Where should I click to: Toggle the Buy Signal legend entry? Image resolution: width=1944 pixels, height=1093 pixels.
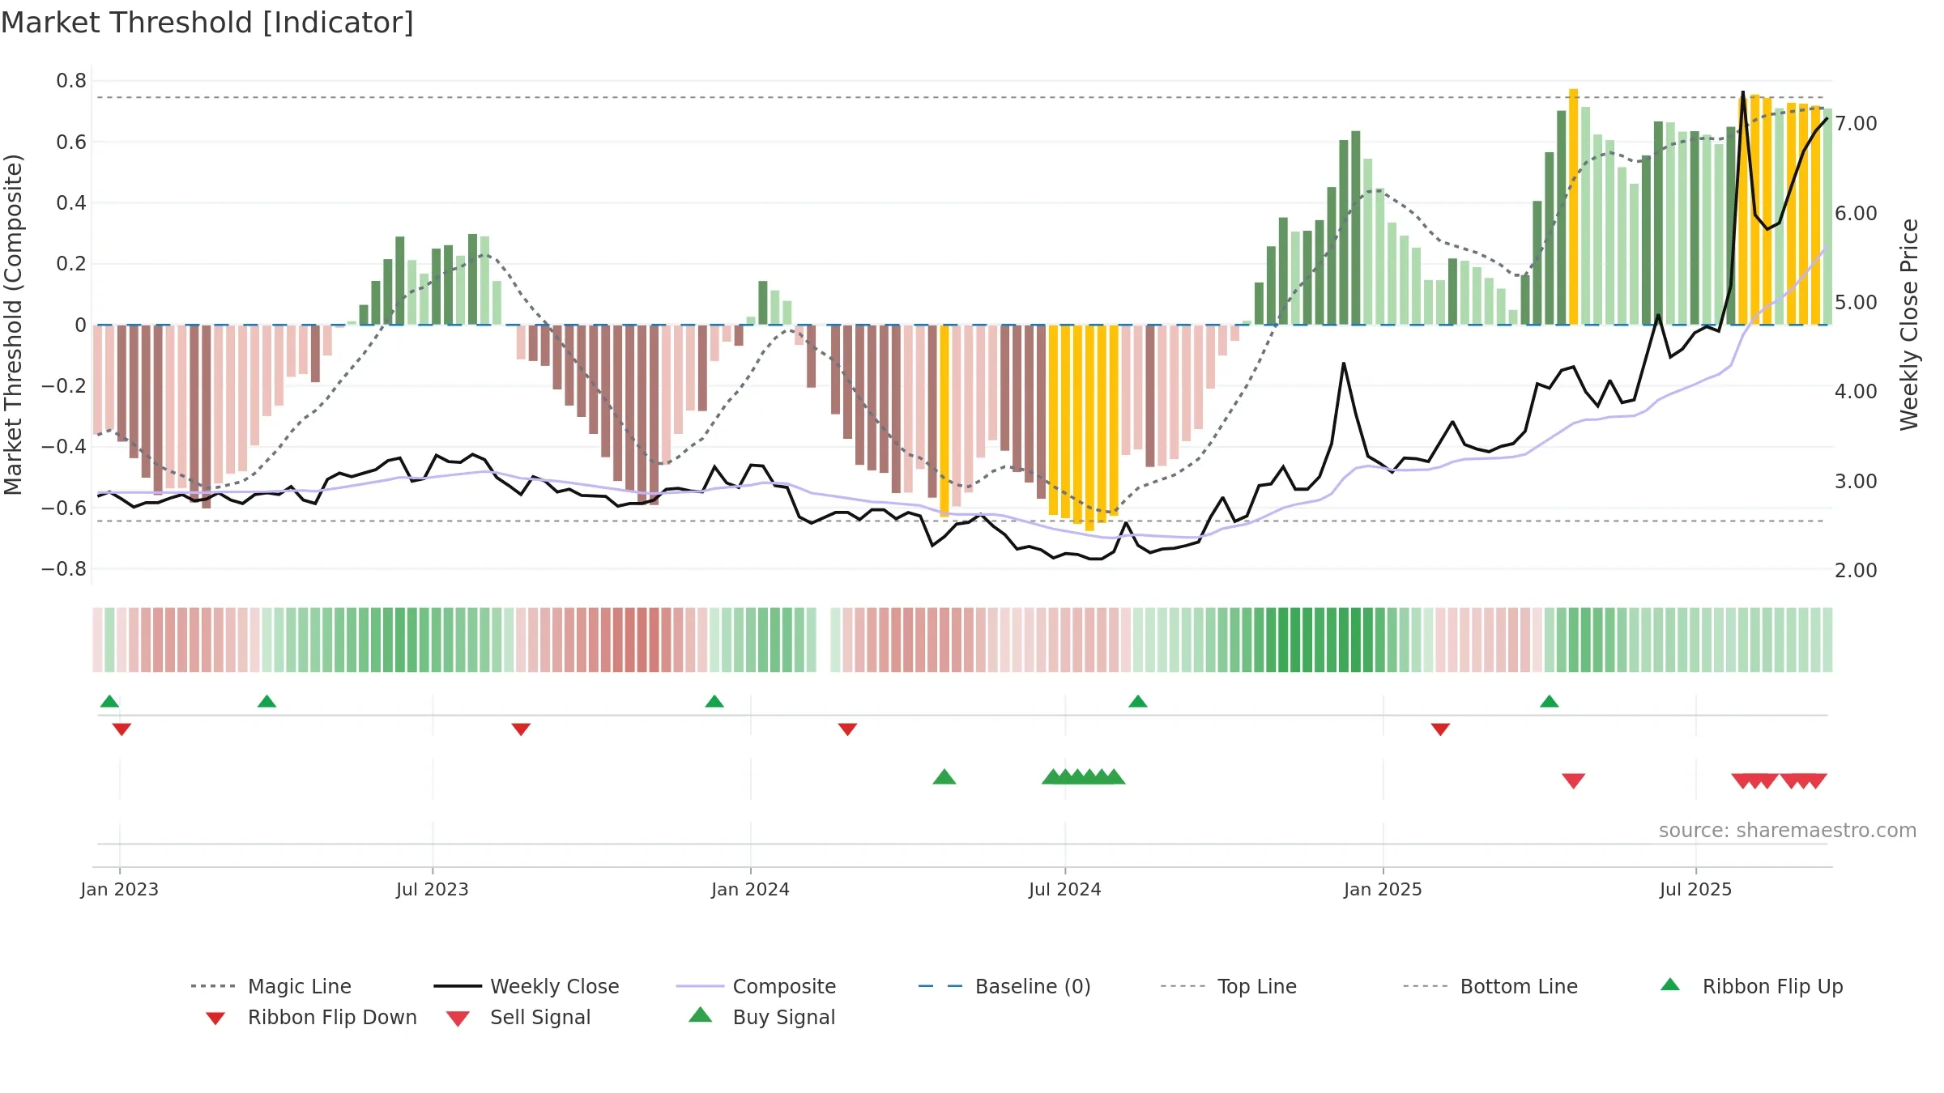point(761,1017)
